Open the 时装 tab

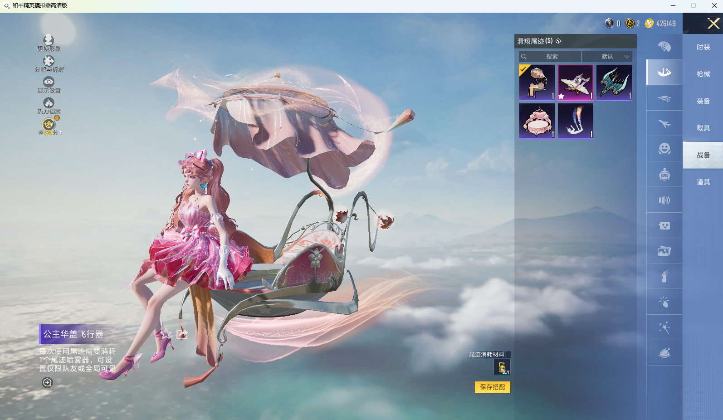pos(703,47)
